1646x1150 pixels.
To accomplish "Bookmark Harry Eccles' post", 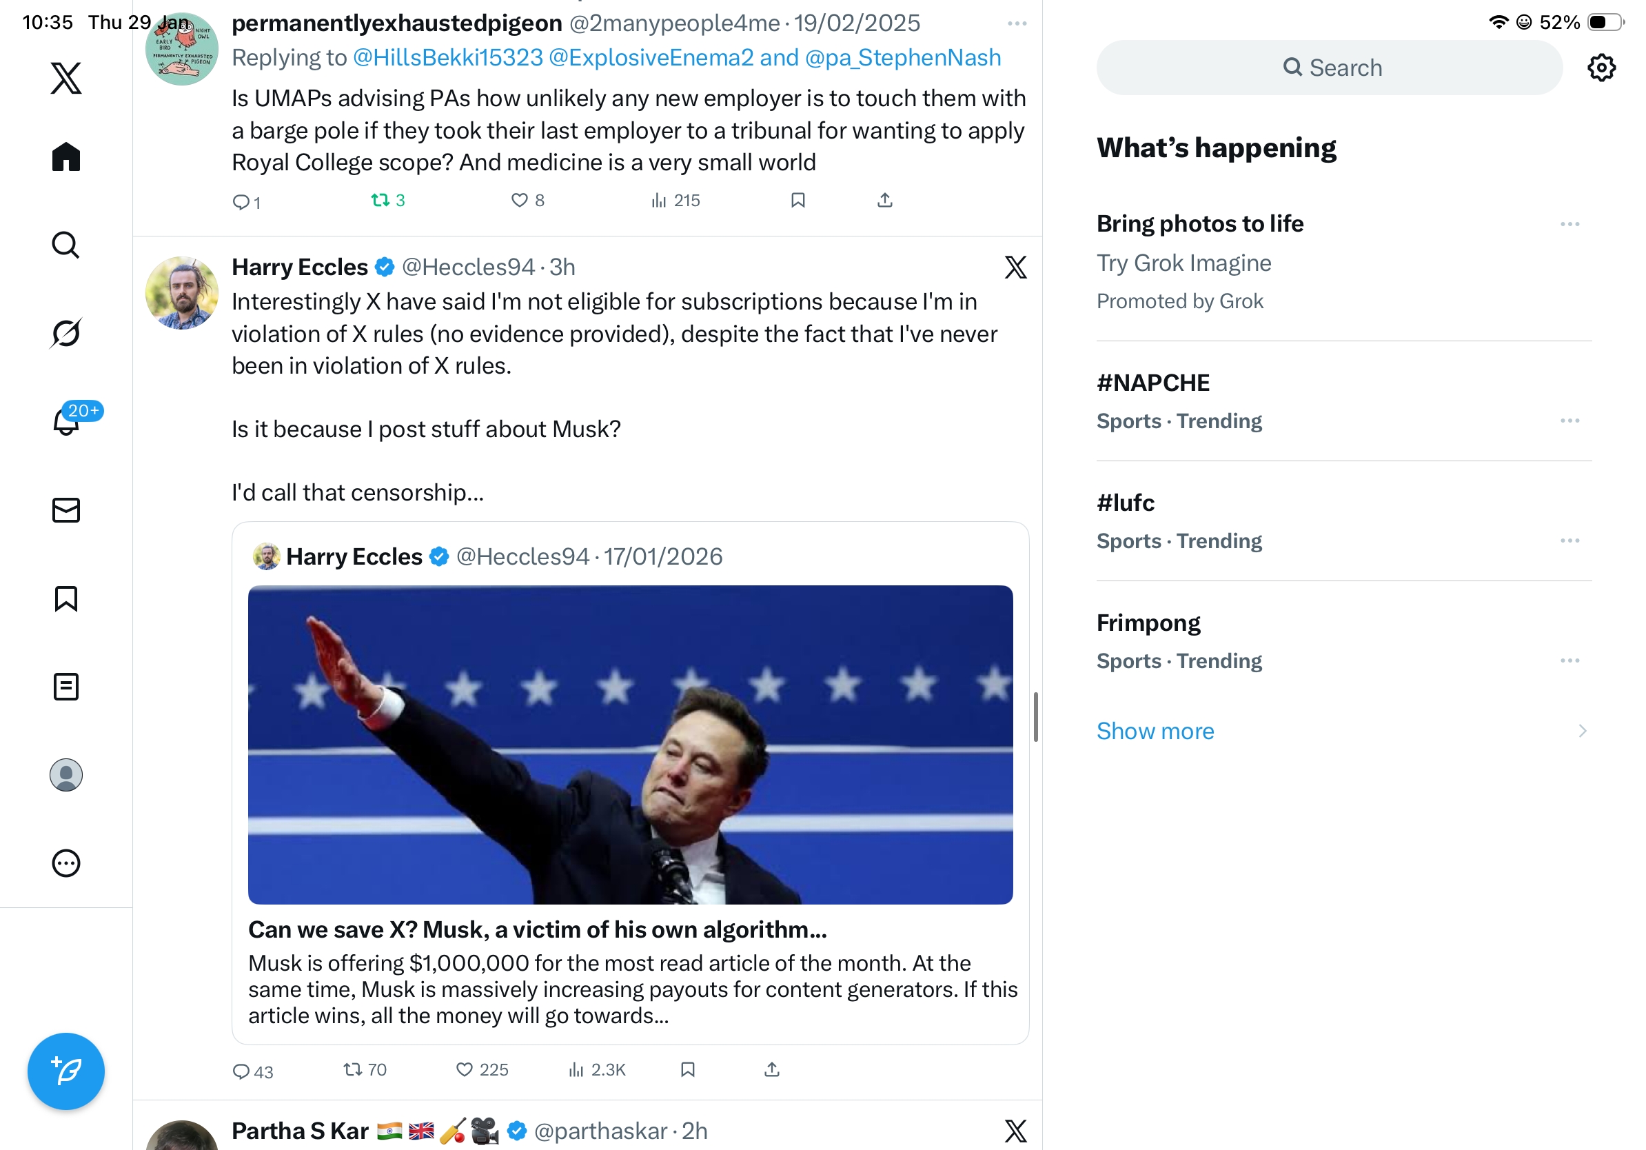I will click(x=687, y=1070).
